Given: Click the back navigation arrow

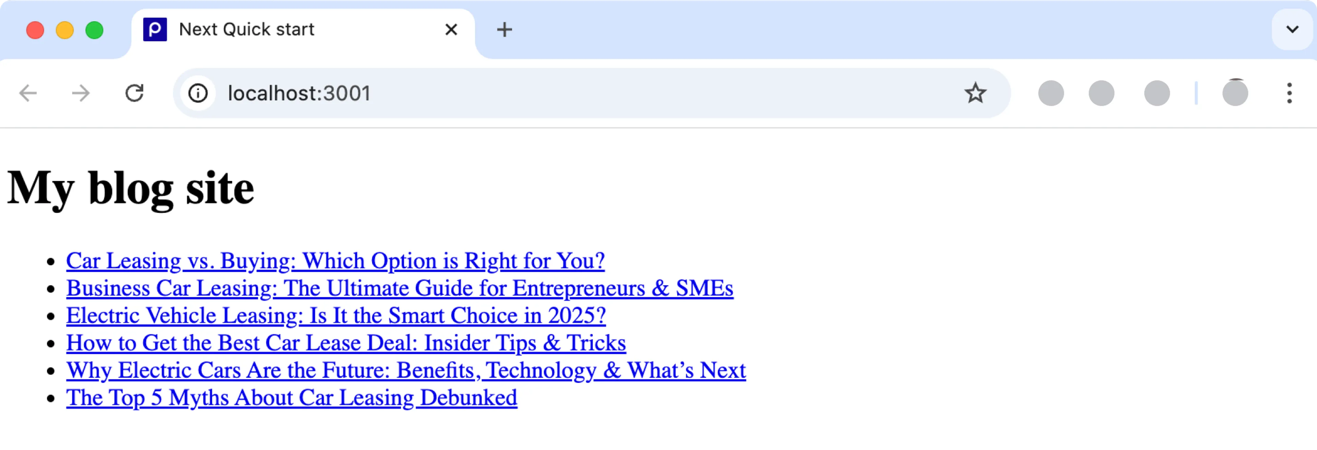Looking at the screenshot, I should pos(28,92).
